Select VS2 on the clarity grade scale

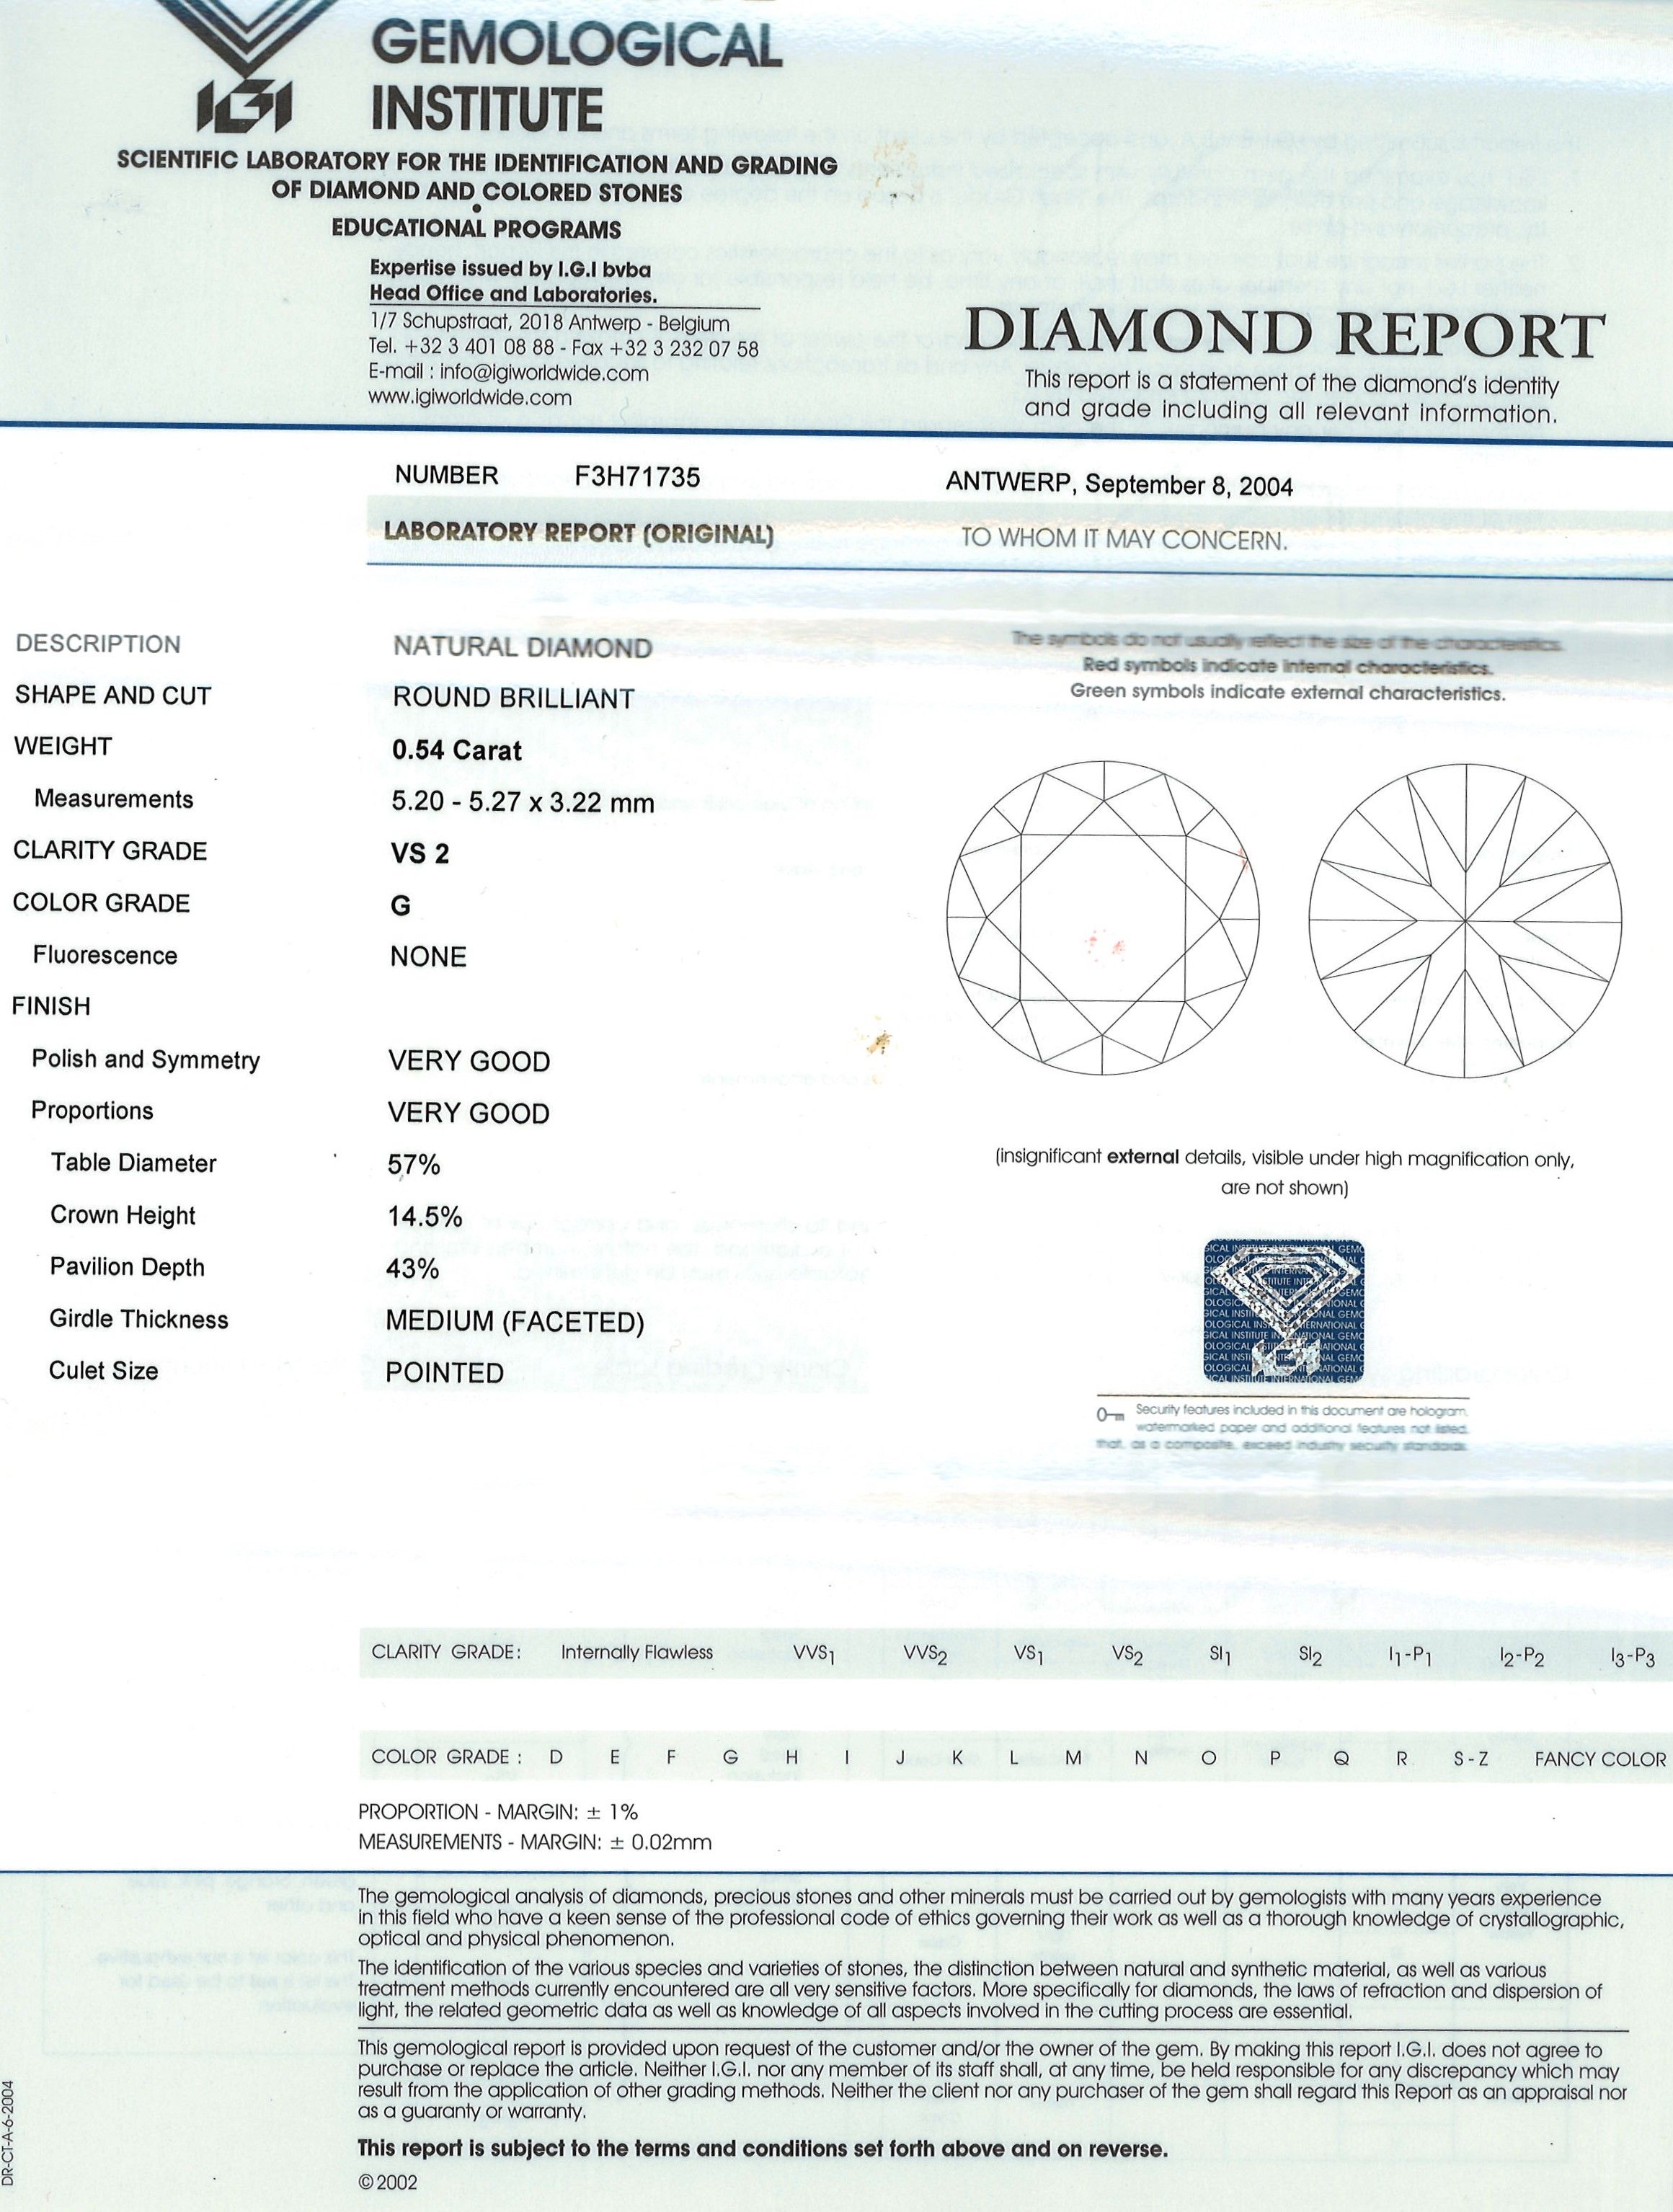coord(1127,1655)
